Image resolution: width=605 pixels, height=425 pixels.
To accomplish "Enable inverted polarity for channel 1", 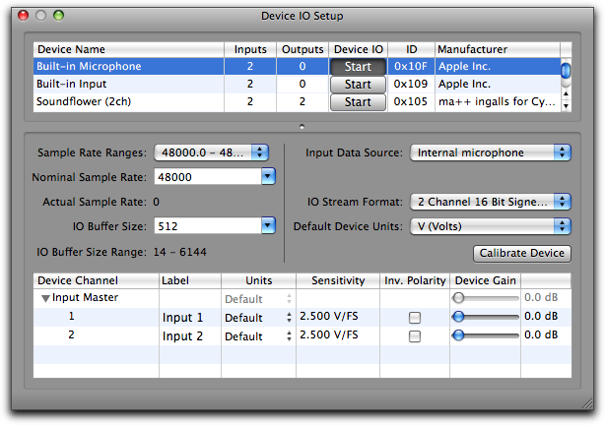I will pyautogui.click(x=415, y=318).
